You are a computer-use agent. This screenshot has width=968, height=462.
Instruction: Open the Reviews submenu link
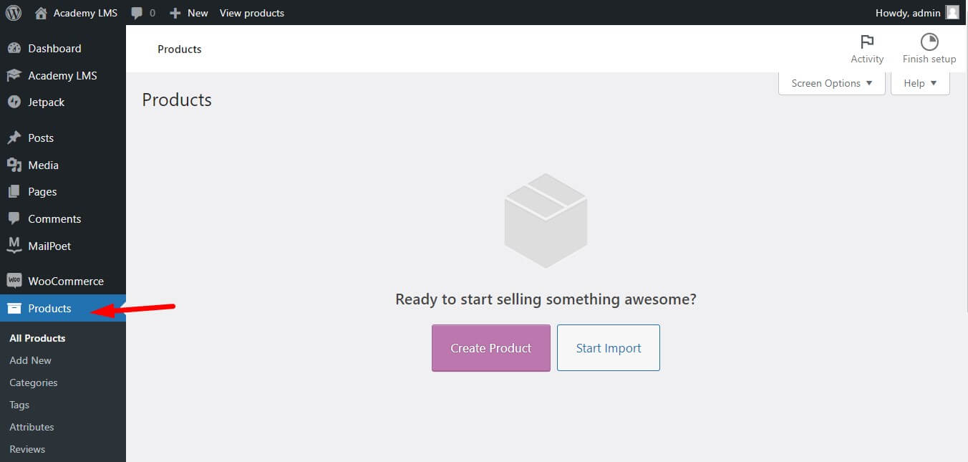(x=27, y=449)
